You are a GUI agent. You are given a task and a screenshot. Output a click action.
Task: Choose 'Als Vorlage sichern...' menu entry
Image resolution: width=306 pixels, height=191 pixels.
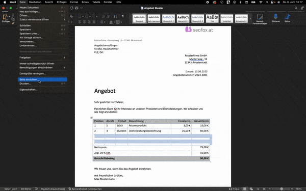pyautogui.click(x=42, y=37)
